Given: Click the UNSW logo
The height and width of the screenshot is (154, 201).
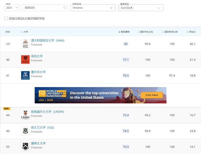Looking at the screenshot, I should pyautogui.click(x=25, y=115).
